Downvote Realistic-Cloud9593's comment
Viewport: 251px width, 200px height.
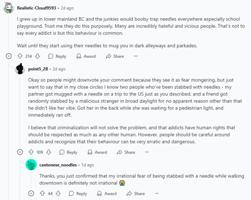37,56
